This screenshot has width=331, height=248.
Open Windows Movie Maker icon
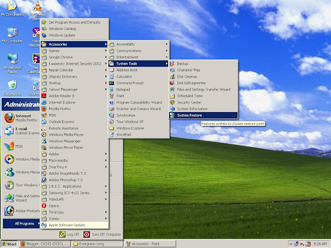click(x=44, y=148)
